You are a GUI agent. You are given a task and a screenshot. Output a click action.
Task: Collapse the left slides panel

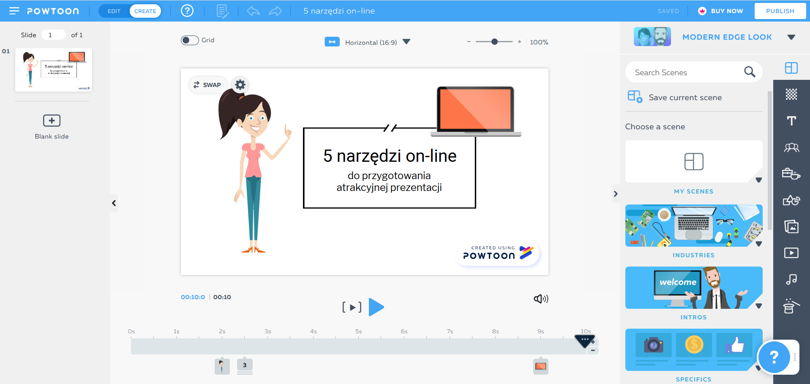[x=114, y=203]
